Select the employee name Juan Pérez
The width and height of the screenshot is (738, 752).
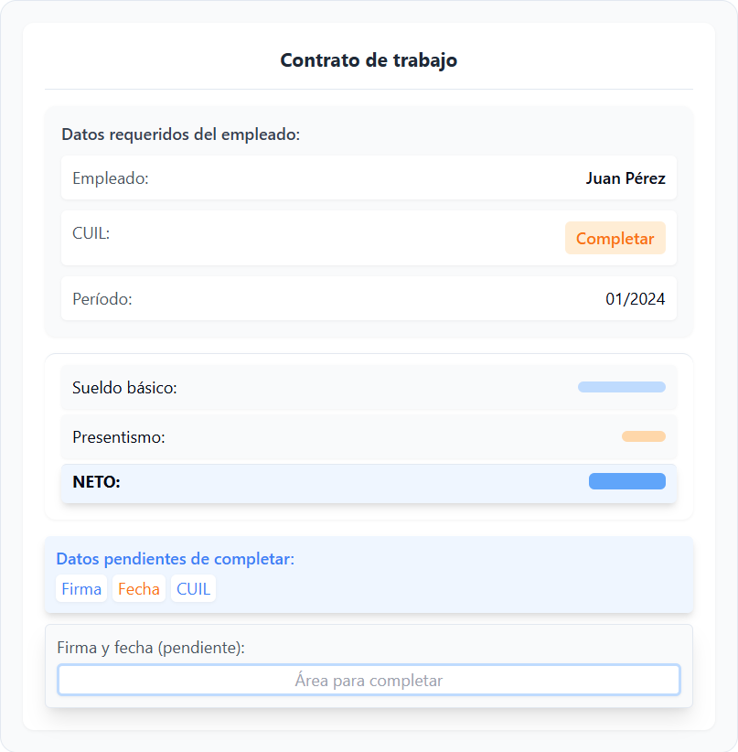[x=626, y=178]
